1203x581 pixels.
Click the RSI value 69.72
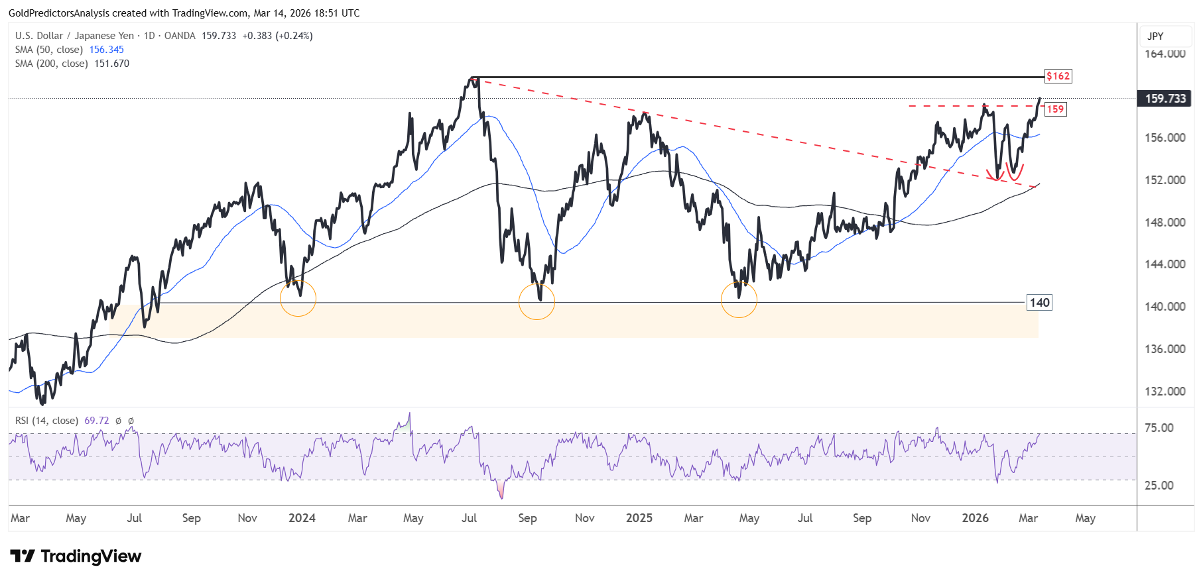pos(97,421)
